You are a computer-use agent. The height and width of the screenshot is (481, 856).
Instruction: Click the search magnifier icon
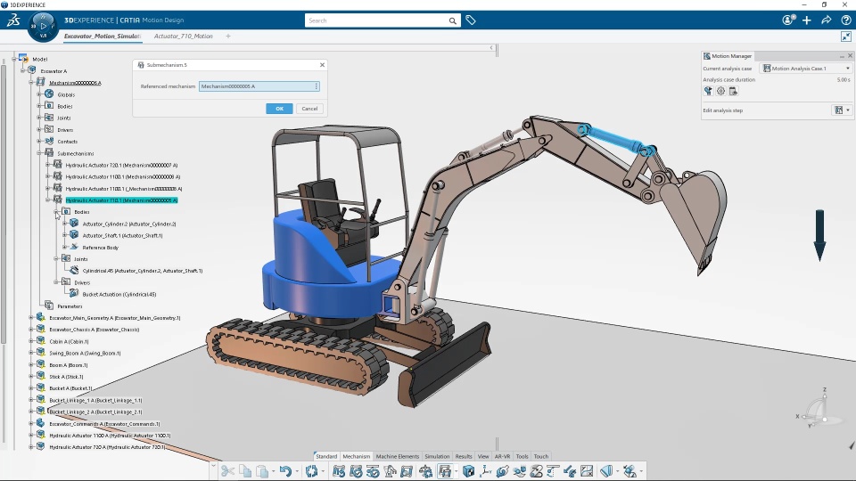point(453,20)
